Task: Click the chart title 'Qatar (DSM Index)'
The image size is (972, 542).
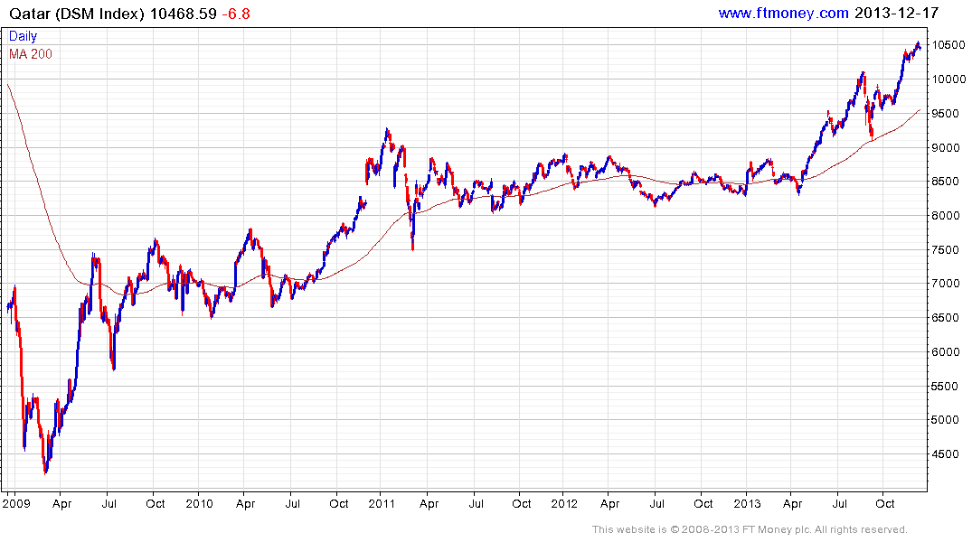Action: click(x=77, y=14)
